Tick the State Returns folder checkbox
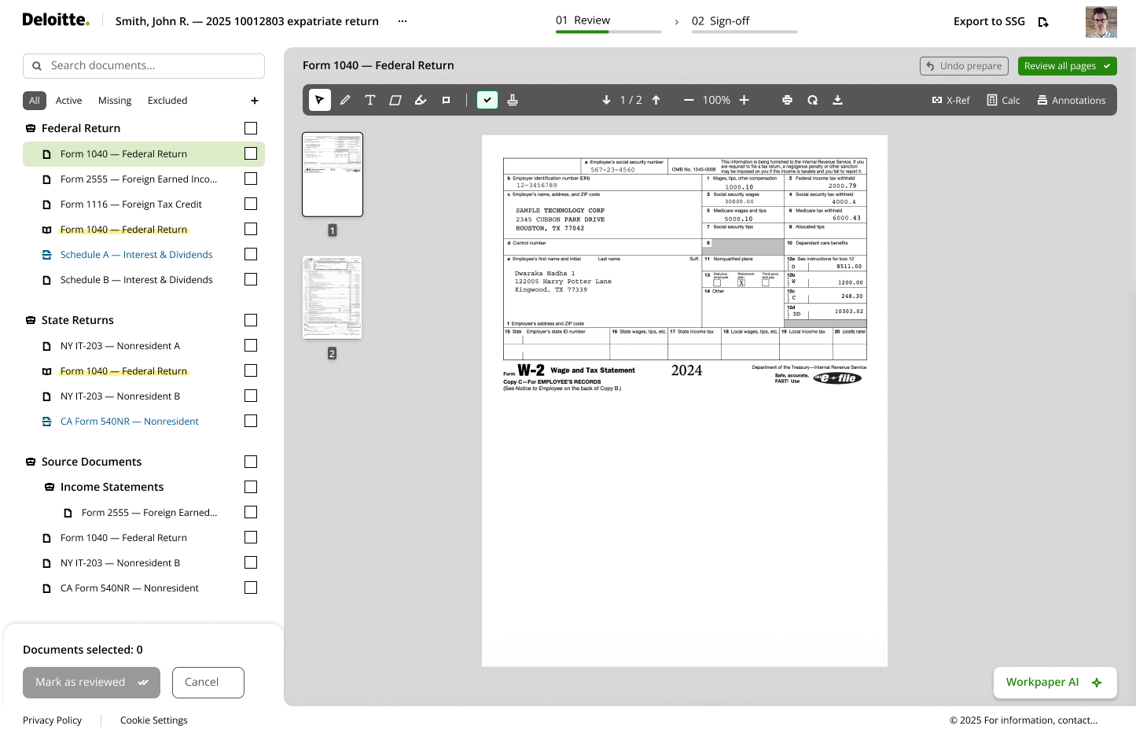The height and width of the screenshot is (733, 1136). (x=251, y=320)
